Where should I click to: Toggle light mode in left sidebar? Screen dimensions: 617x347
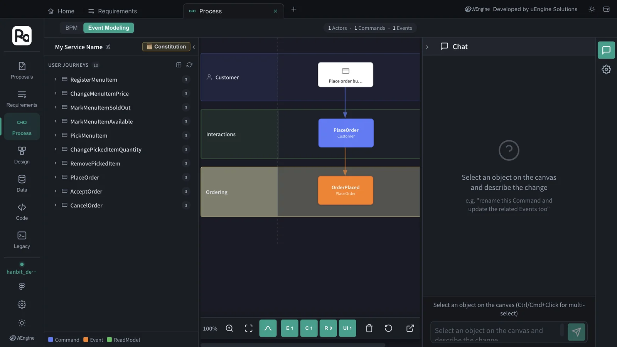pos(22,323)
